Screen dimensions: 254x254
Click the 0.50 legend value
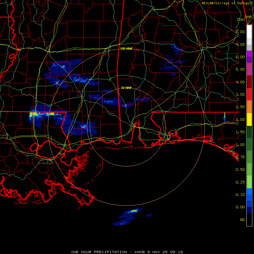click(240, 170)
